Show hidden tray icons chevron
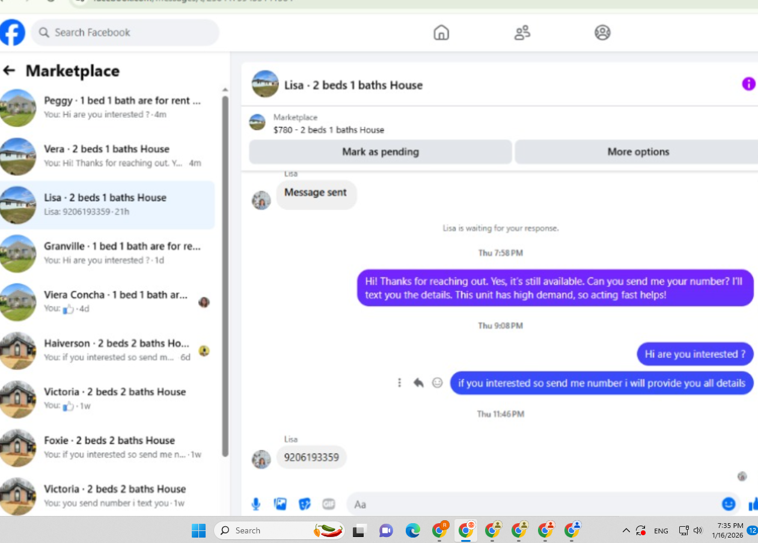 pyautogui.click(x=626, y=531)
